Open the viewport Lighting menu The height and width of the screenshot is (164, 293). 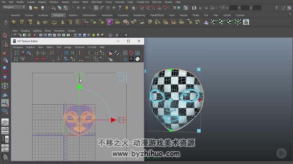(x=37, y=31)
